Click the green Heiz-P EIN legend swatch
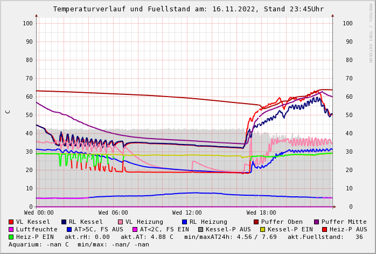376x254 pixels. click(x=11, y=237)
